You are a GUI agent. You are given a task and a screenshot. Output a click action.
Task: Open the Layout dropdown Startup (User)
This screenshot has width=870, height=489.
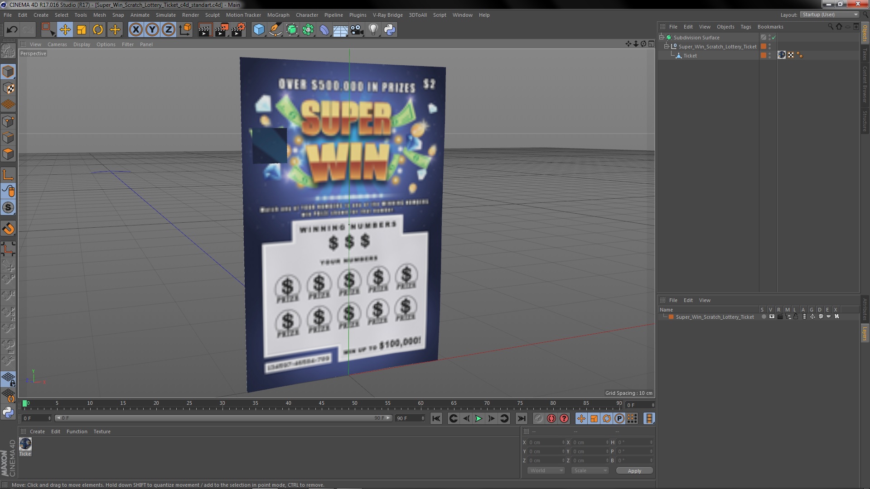[830, 14]
